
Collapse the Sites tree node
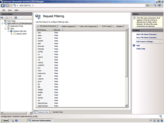pyautogui.click(x=5, y=29)
